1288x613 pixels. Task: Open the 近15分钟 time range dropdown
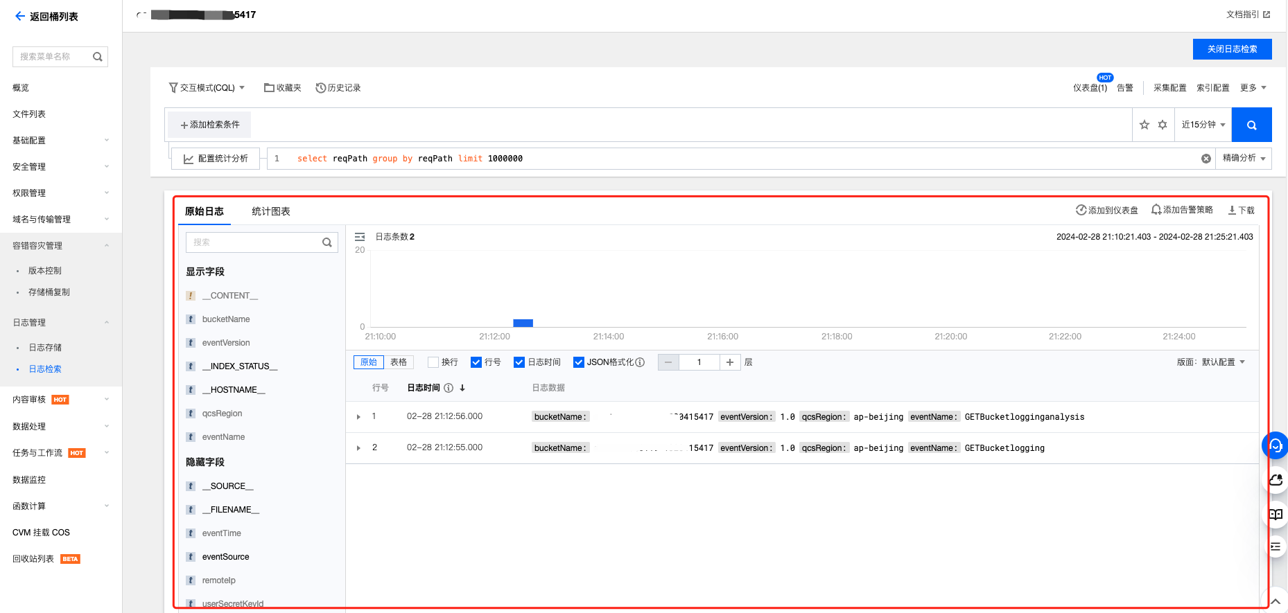click(1203, 125)
